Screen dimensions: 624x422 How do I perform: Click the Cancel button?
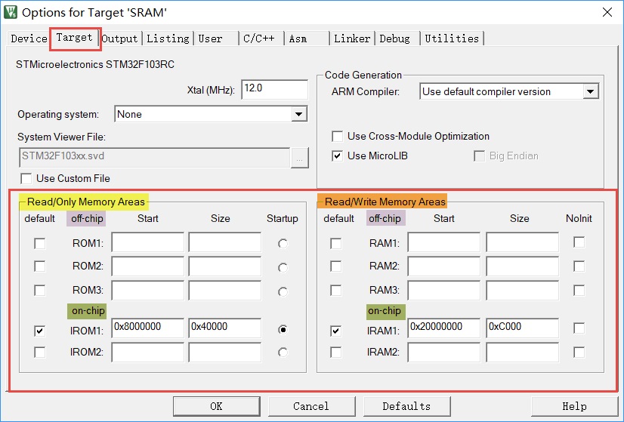(x=311, y=406)
